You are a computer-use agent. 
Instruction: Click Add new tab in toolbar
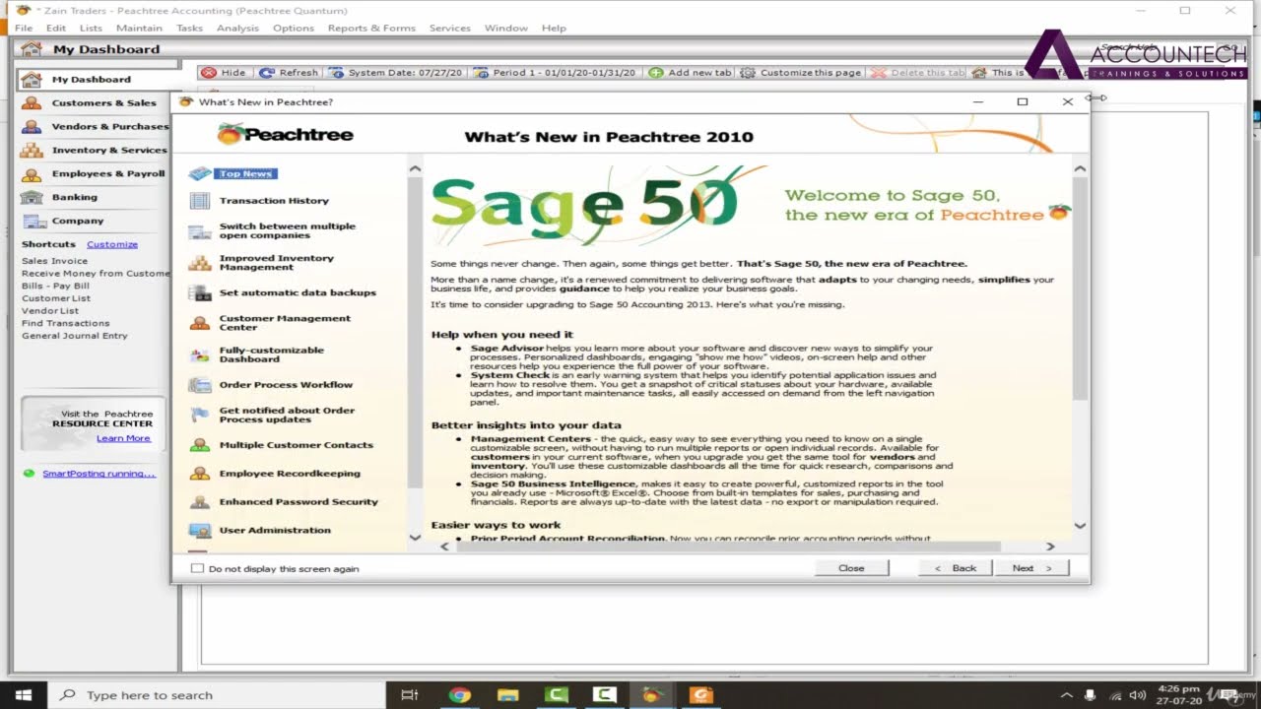tap(691, 73)
